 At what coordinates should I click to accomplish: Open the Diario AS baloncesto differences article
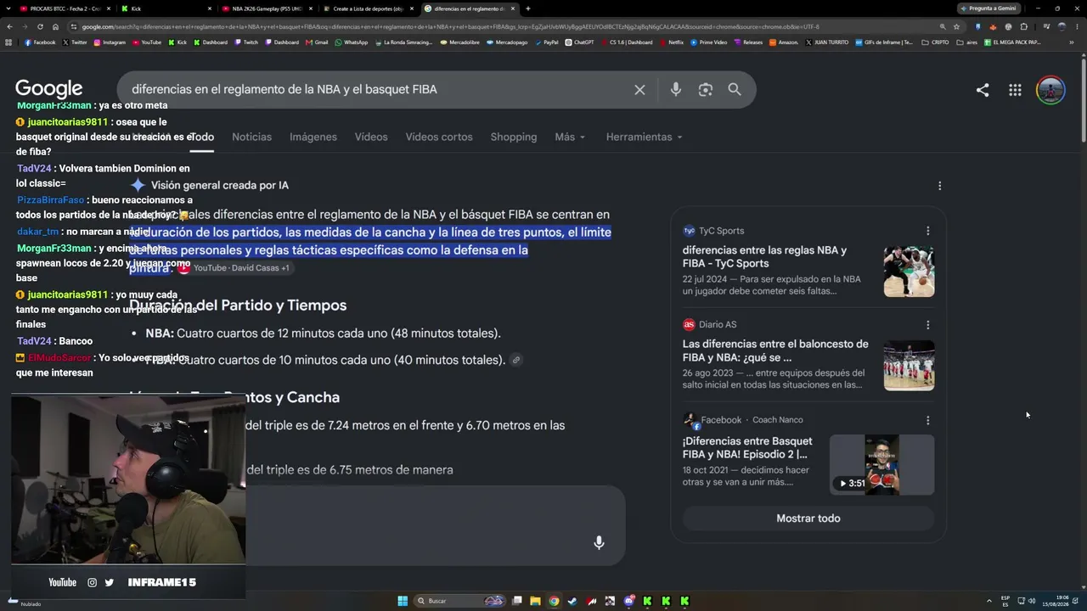775,350
